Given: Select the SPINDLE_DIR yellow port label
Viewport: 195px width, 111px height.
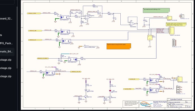Looking at the screenshot, I should (35, 31).
